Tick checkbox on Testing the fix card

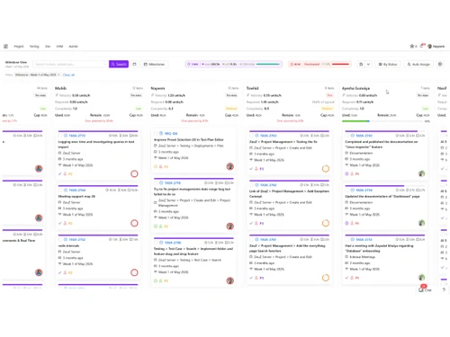[251, 136]
